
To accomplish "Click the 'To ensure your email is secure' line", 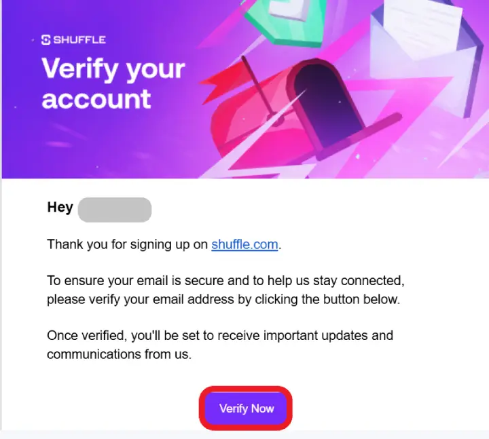I will click(225, 280).
